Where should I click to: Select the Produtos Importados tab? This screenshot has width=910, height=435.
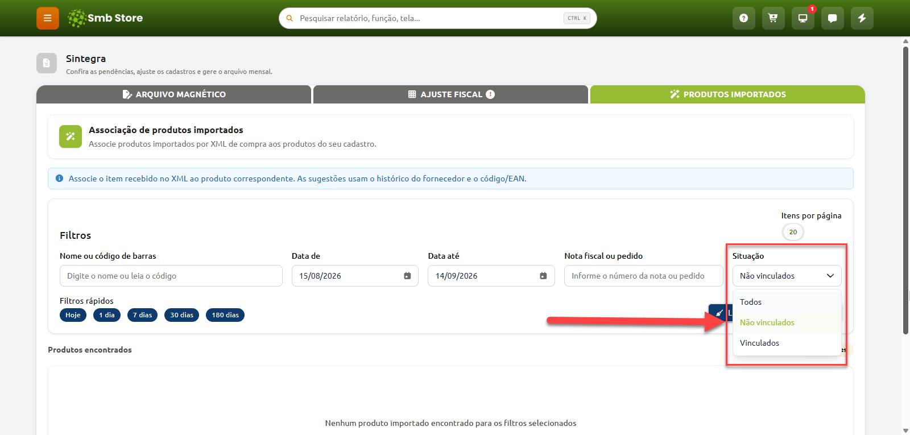727,94
